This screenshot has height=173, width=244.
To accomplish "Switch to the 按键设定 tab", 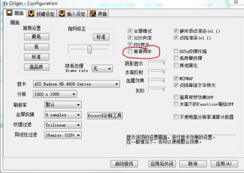I will [x=42, y=14].
